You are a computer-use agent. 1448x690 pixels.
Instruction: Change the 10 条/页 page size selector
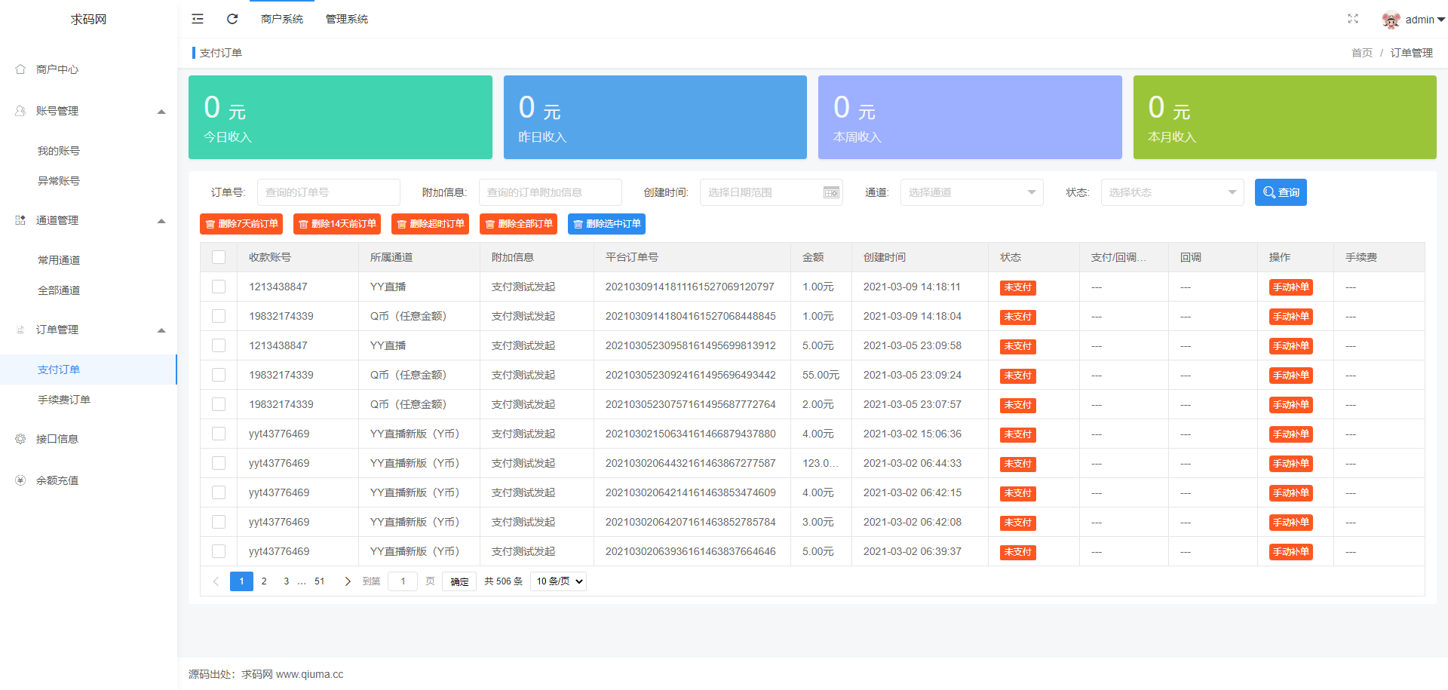pos(559,581)
